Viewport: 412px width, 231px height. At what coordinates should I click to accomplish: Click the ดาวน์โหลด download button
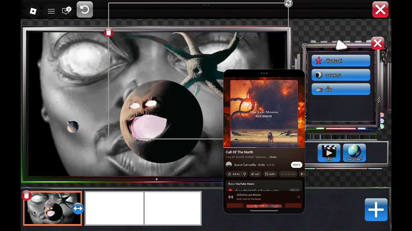pyautogui.click(x=288, y=174)
